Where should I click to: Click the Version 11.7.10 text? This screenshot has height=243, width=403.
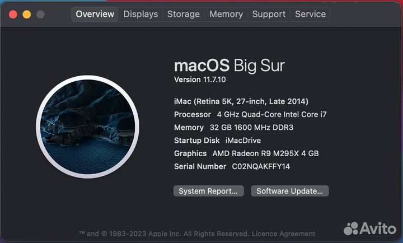pos(200,80)
